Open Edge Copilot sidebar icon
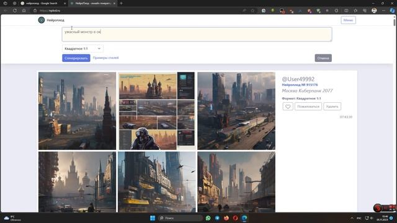Image resolution: width=397 pixels, height=223 pixels. pyautogui.click(x=392, y=11)
